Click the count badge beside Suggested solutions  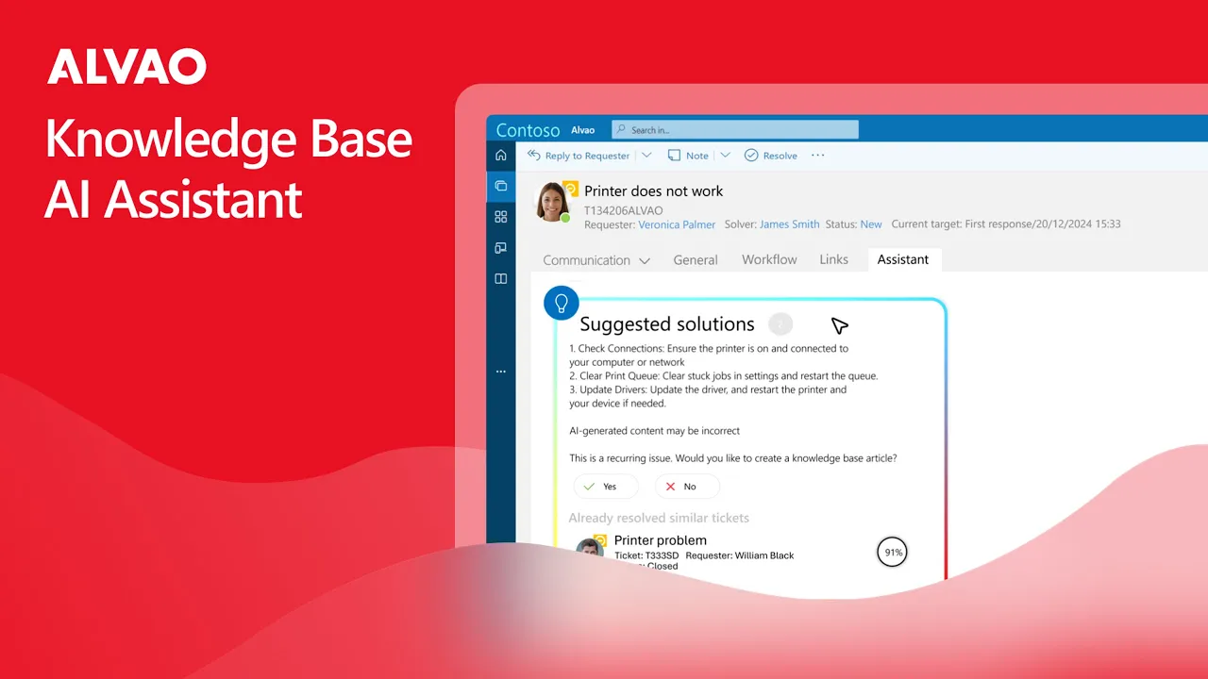tap(780, 324)
